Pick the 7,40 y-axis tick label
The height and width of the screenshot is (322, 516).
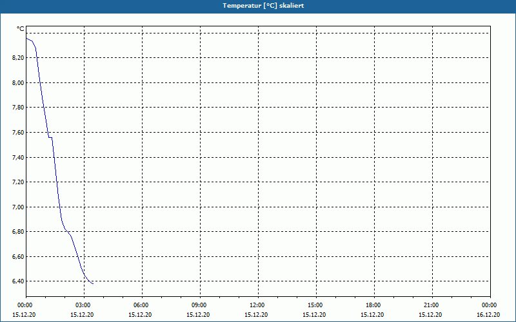18,157
